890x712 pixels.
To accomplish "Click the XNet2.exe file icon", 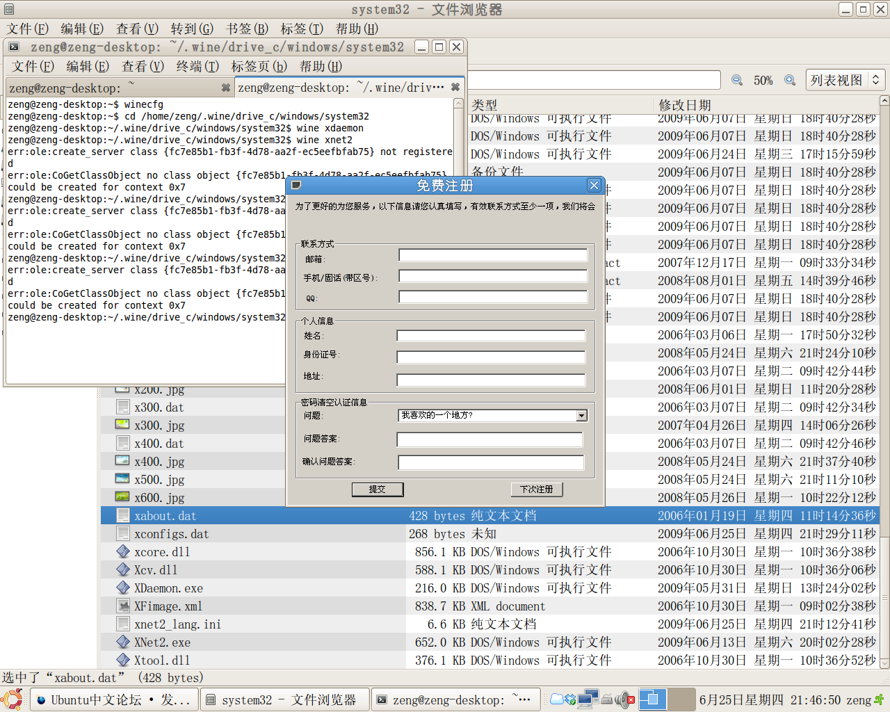I will pos(123,642).
